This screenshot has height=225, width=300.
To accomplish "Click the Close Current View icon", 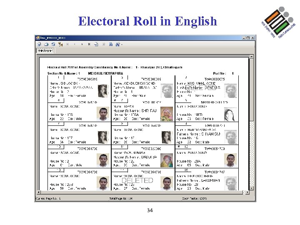I will pos(104,45).
